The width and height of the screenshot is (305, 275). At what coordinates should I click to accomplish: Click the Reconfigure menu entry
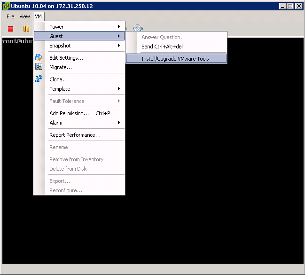79,190
